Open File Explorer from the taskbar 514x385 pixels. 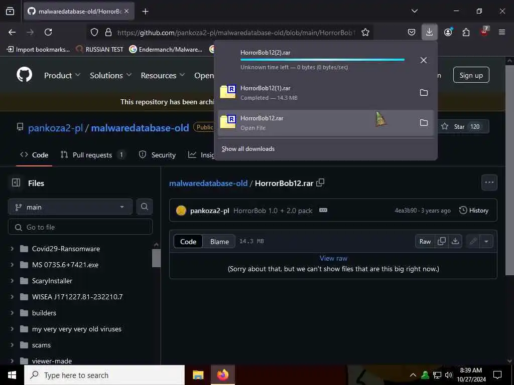coord(198,375)
